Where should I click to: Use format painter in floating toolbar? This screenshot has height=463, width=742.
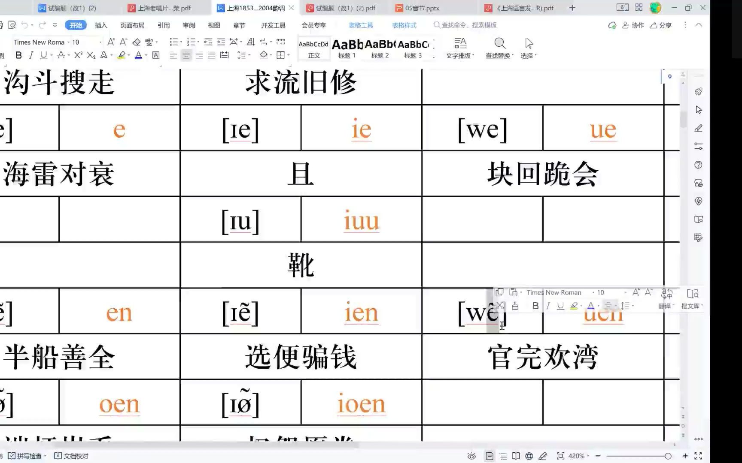(x=515, y=306)
